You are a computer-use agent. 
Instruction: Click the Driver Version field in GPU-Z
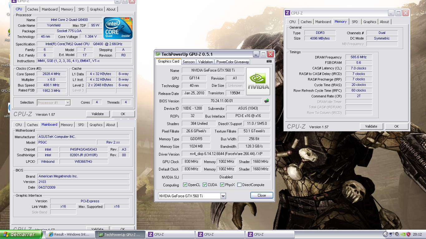point(226,154)
